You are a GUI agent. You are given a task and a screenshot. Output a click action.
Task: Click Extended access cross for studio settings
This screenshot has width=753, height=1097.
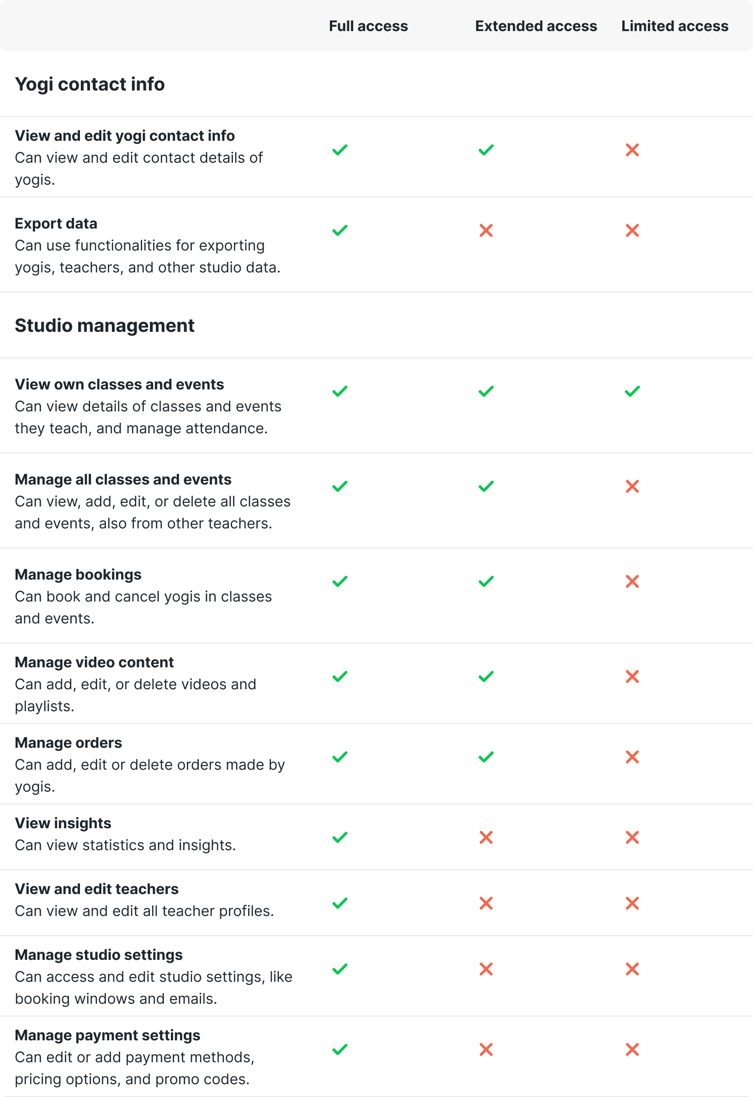[486, 969]
